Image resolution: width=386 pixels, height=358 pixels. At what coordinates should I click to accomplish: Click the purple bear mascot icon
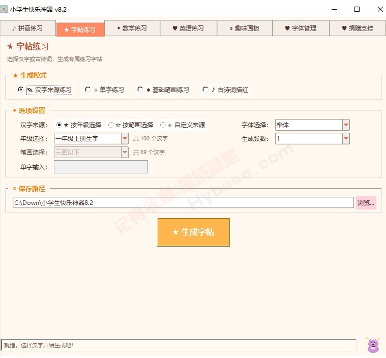(x=373, y=345)
